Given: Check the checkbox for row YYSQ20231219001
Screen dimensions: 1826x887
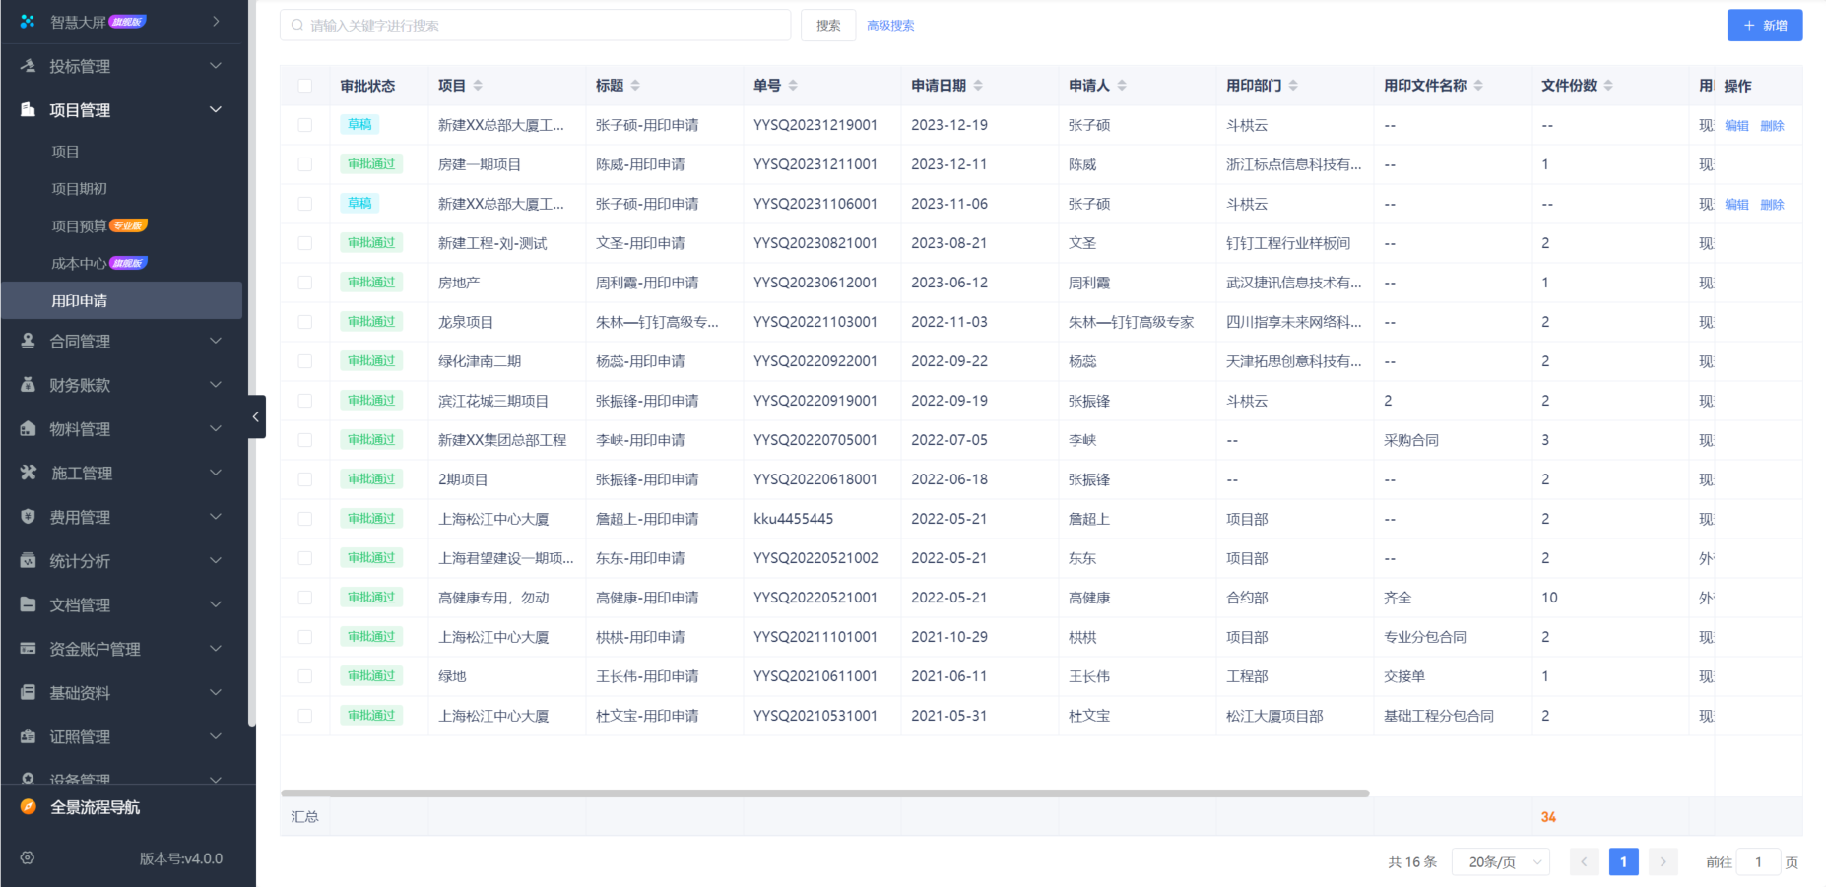Looking at the screenshot, I should point(305,124).
